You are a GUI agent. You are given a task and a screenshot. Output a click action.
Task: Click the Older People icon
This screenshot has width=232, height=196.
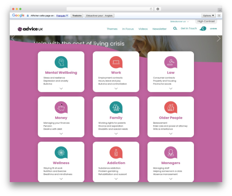pos(171,107)
